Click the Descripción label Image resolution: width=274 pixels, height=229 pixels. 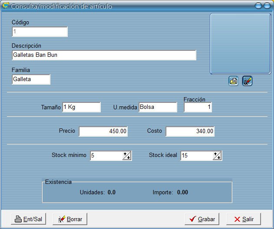point(26,46)
